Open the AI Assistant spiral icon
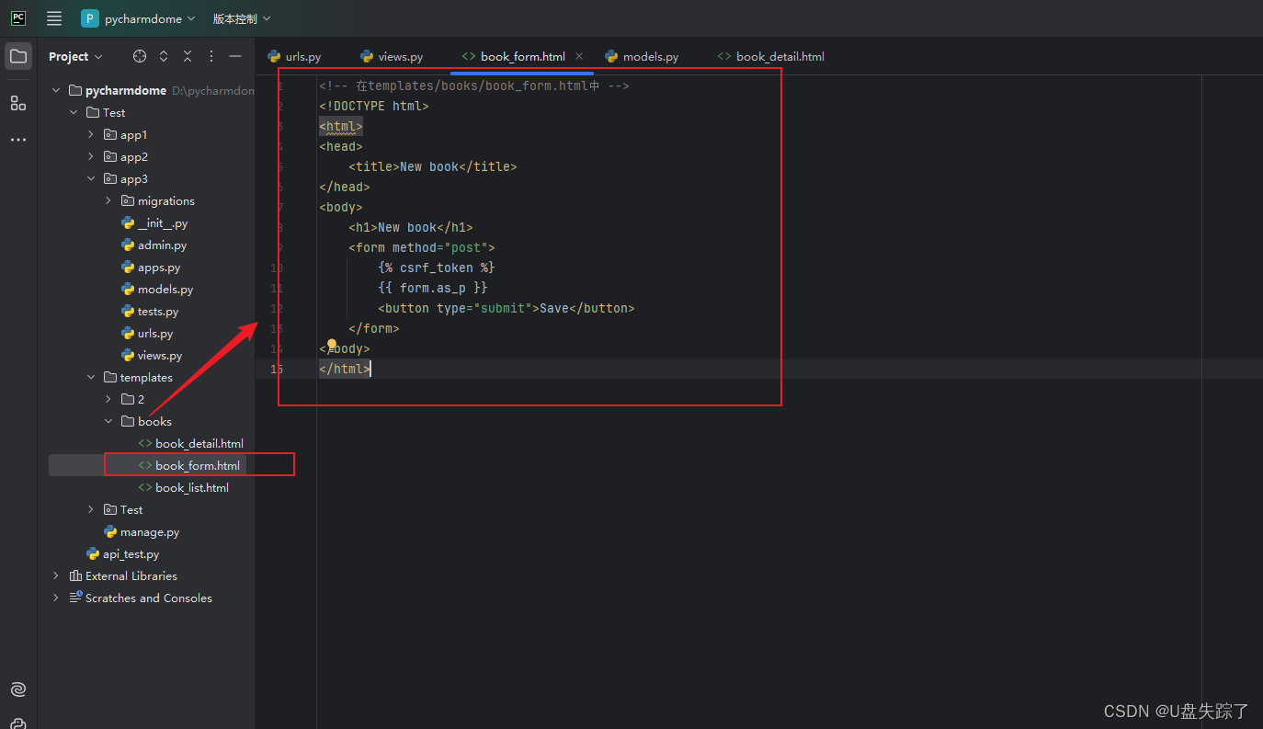1263x729 pixels. point(18,689)
